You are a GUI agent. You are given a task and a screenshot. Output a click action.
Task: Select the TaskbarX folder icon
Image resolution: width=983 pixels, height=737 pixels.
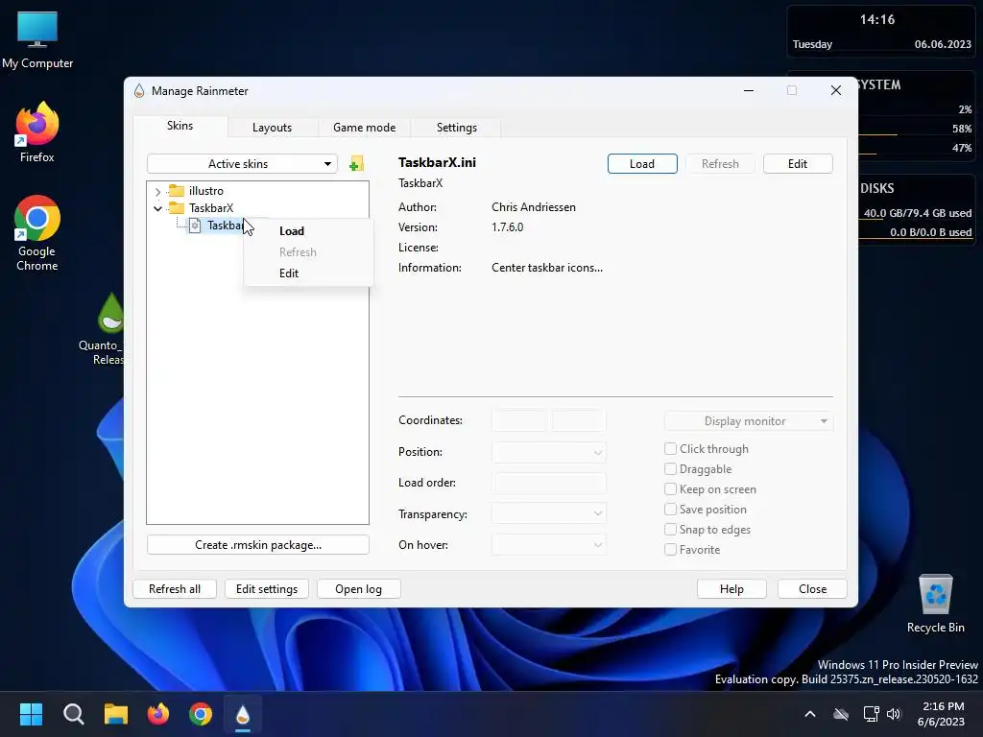(x=177, y=208)
